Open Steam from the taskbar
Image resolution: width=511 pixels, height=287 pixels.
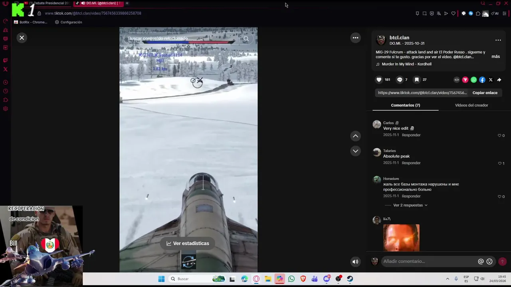[x=350, y=279]
